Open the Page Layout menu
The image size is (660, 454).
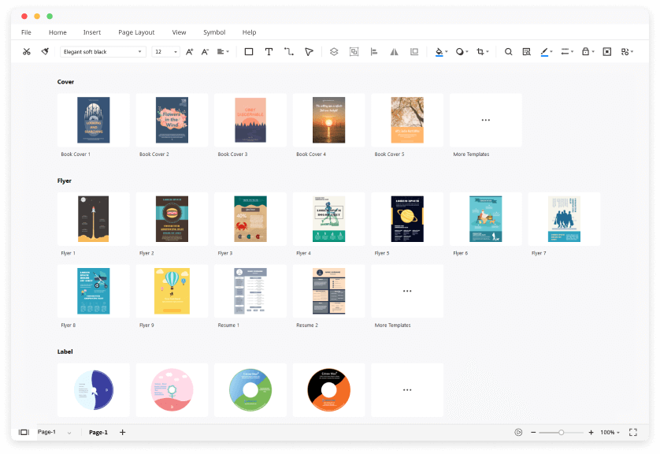point(136,32)
